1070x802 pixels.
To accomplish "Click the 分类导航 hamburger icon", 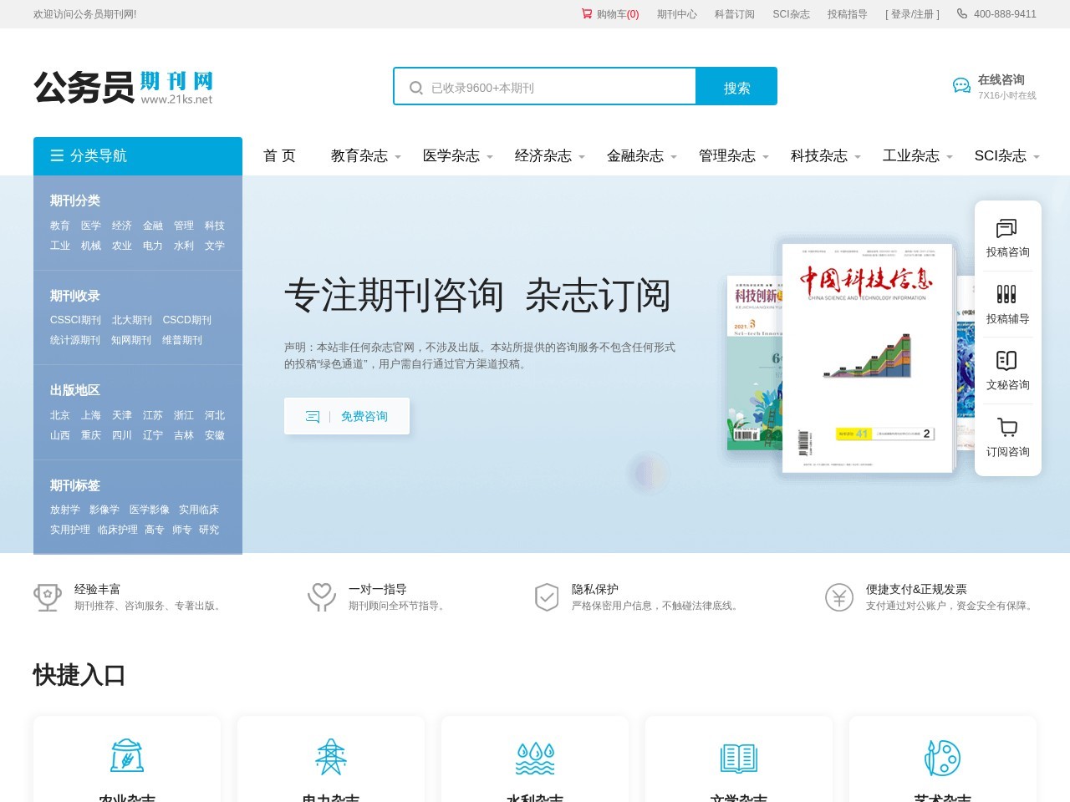I will tap(57, 155).
